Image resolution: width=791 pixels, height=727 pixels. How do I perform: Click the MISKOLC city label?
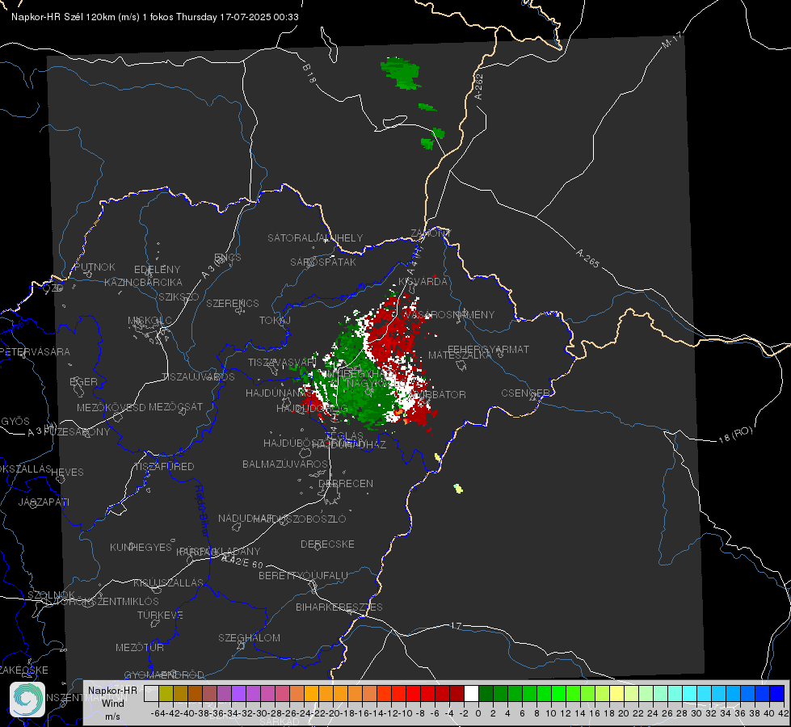(x=149, y=321)
